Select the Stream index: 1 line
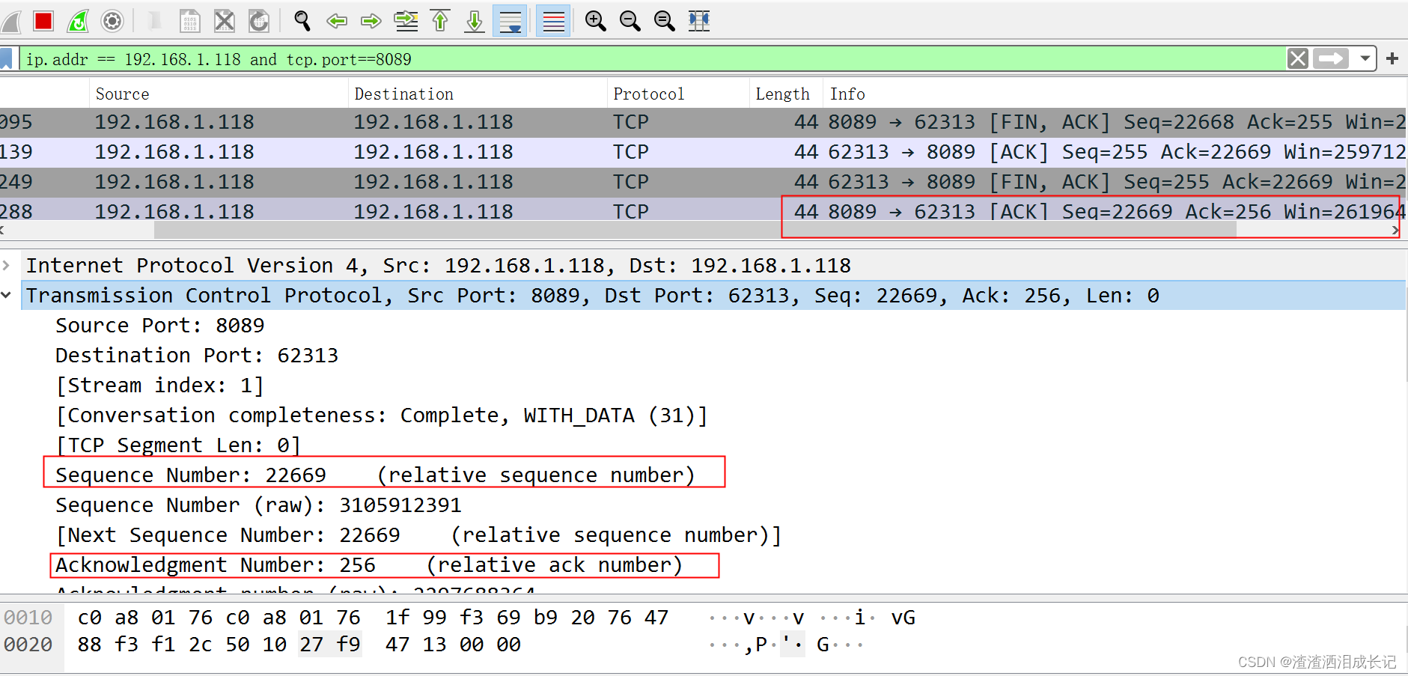Image resolution: width=1408 pixels, height=676 pixels. click(160, 386)
